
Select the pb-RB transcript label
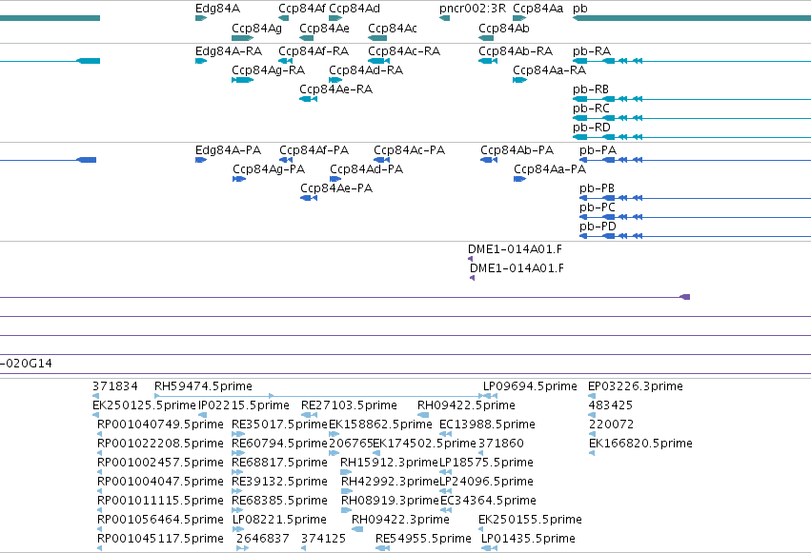tap(591, 89)
